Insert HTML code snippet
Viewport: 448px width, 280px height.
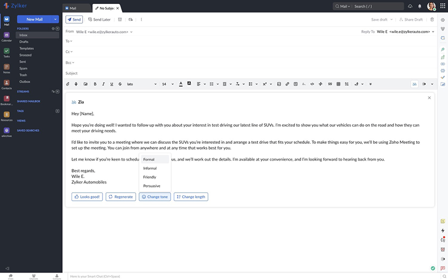(x=312, y=84)
